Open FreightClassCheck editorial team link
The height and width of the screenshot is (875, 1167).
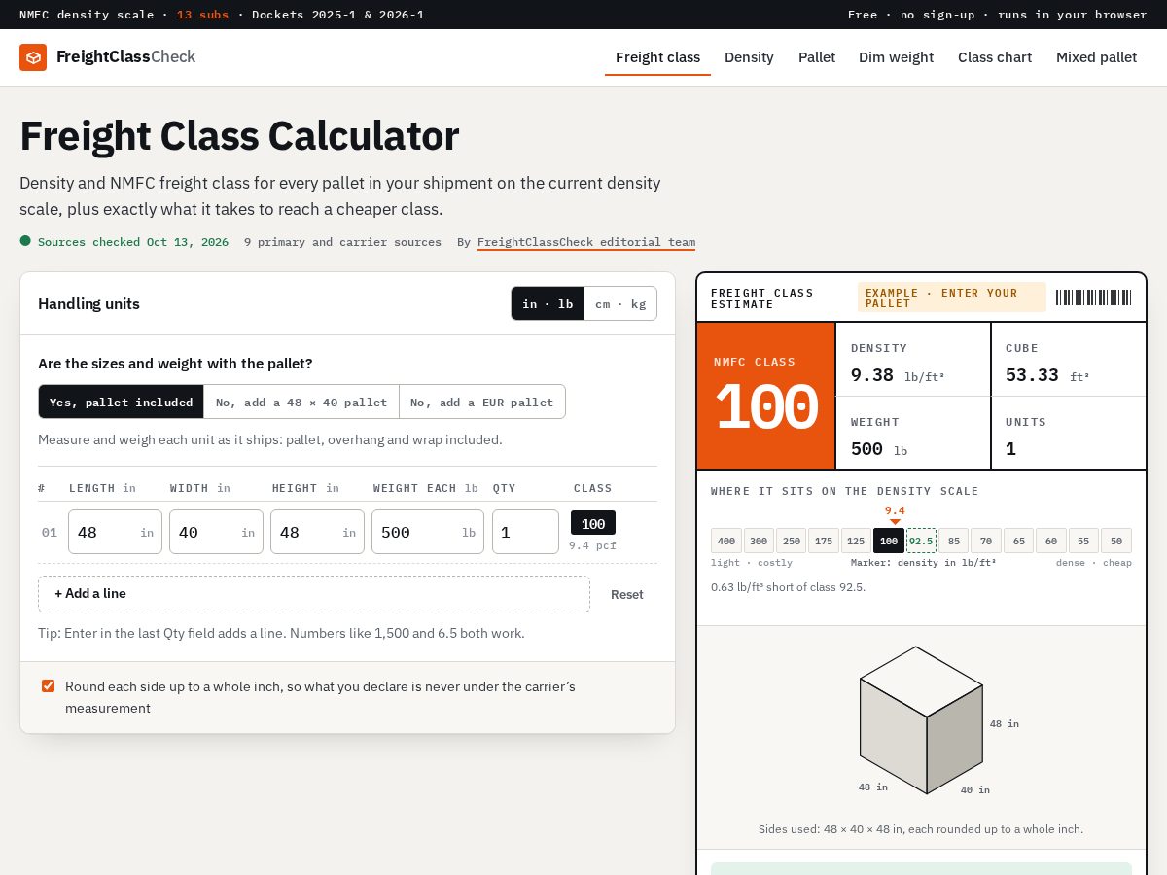[x=586, y=242]
